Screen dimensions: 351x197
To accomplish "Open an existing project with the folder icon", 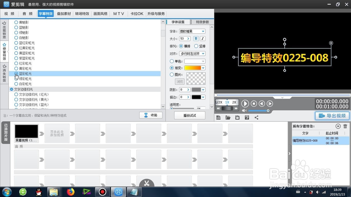I will tap(228, 118).
